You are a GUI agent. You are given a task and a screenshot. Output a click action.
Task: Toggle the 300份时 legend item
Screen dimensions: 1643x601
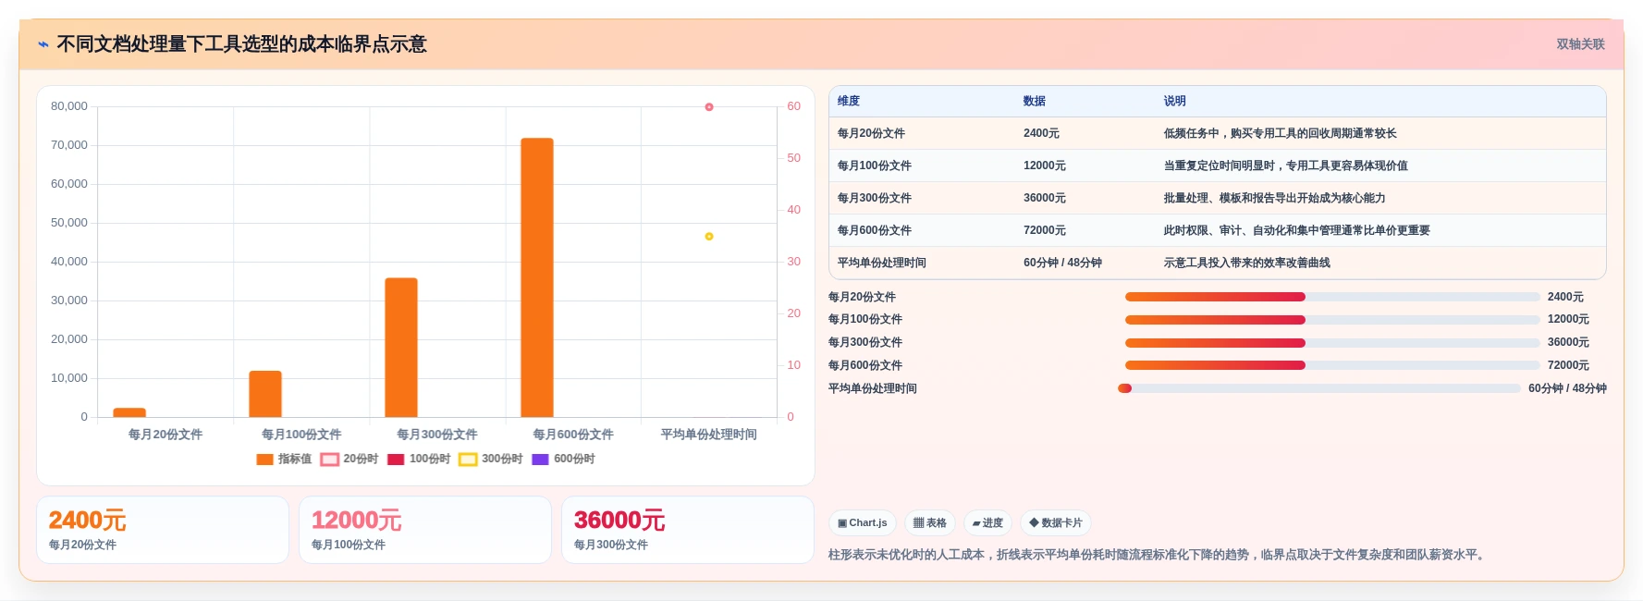tap(491, 459)
